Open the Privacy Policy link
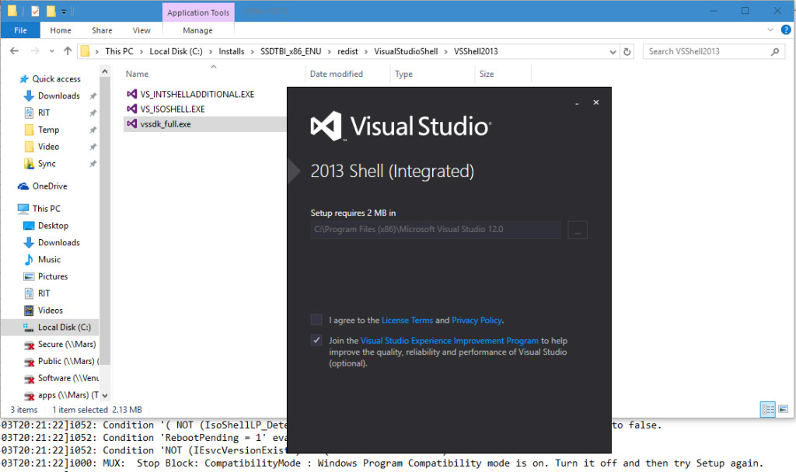796x472 pixels. [x=477, y=320]
